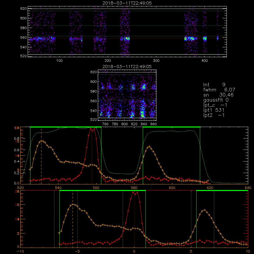This screenshot has height=254, width=254.
Task: Click the bright blob near x=400 in top image
Action: pos(205,38)
